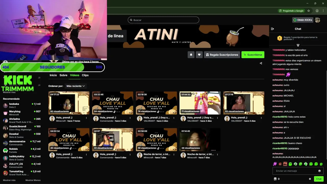The width and height of the screenshot is (327, 184).
Task: Open the Chrome profile icon
Action: pyautogui.click(x=317, y=11)
